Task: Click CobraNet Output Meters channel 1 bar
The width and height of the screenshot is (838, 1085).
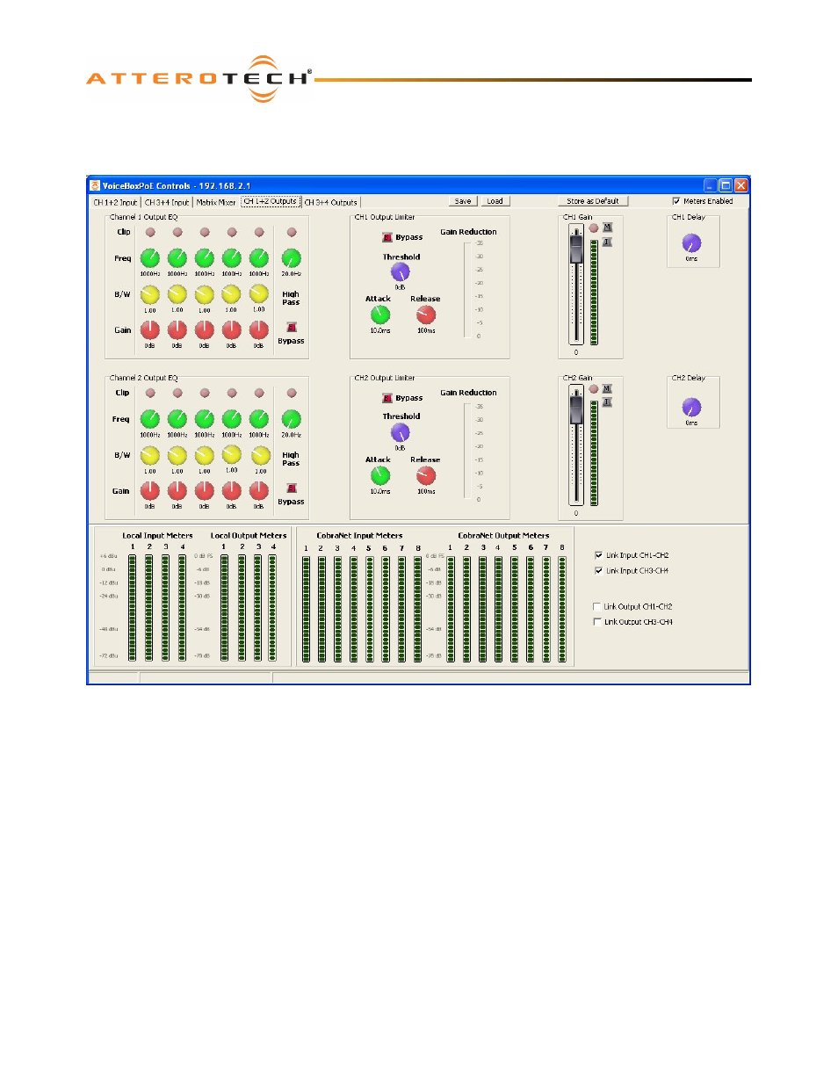Action: (451, 608)
